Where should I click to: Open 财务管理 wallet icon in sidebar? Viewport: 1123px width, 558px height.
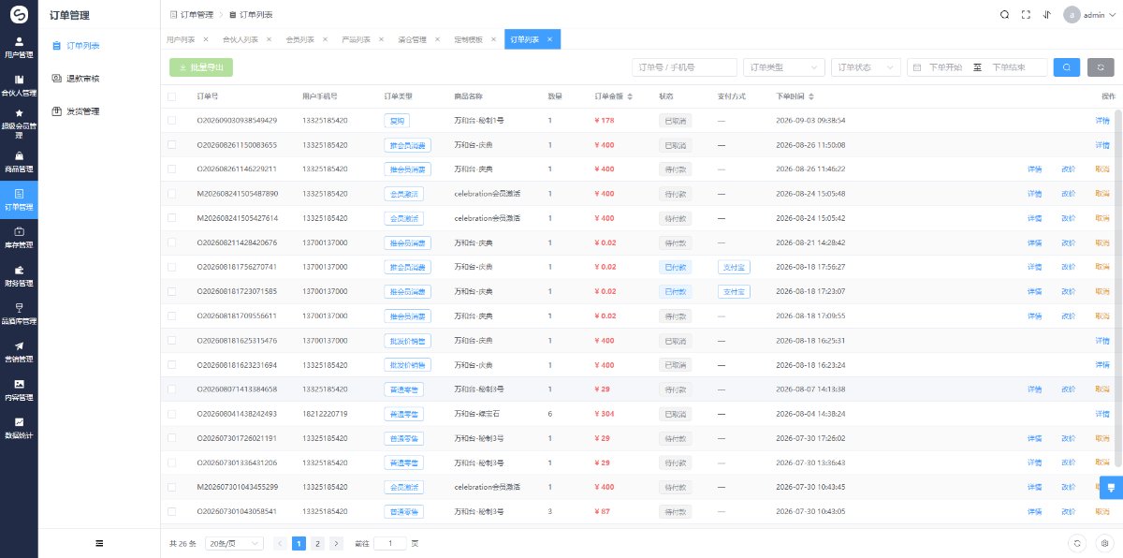coord(19,269)
